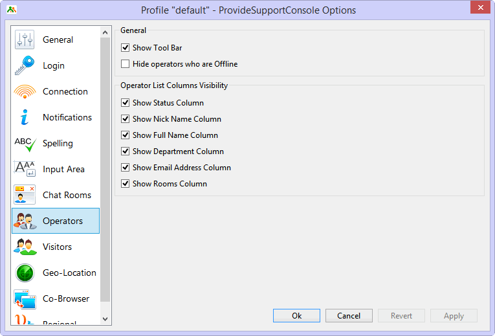Uncheck Show Status Column

[x=126, y=103]
